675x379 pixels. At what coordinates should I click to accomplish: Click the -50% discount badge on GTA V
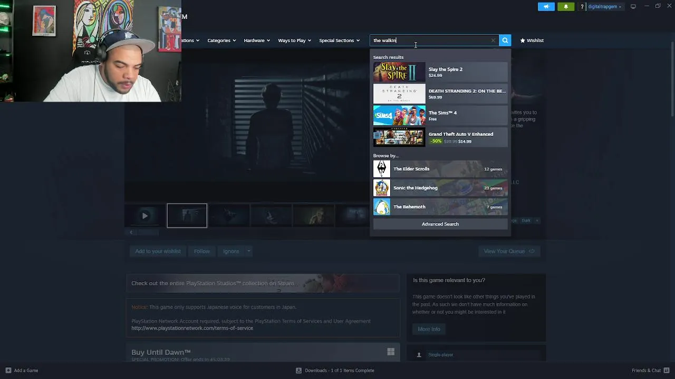pos(435,141)
